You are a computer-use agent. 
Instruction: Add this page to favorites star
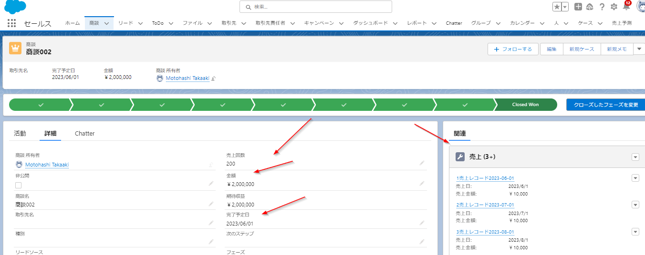(x=557, y=7)
